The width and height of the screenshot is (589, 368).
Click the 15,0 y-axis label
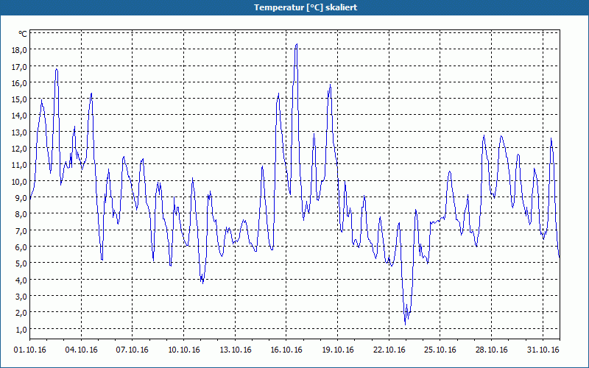[x=20, y=99]
